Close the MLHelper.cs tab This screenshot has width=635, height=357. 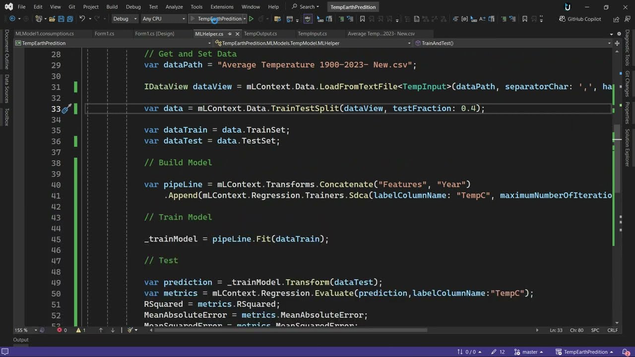pos(238,34)
